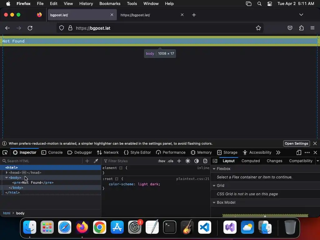Open the Inspector tab
320x240 pixels.
coord(24,152)
